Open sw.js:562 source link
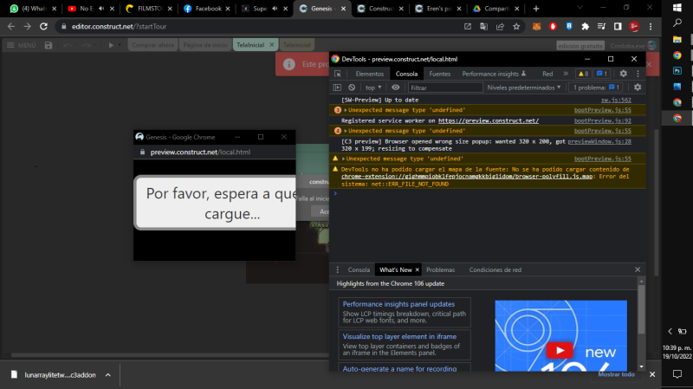The width and height of the screenshot is (693, 389). (x=616, y=100)
